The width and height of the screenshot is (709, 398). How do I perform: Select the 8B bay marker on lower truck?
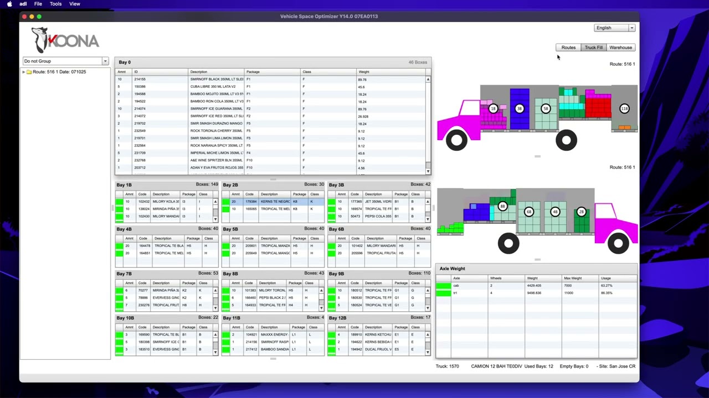click(502, 206)
